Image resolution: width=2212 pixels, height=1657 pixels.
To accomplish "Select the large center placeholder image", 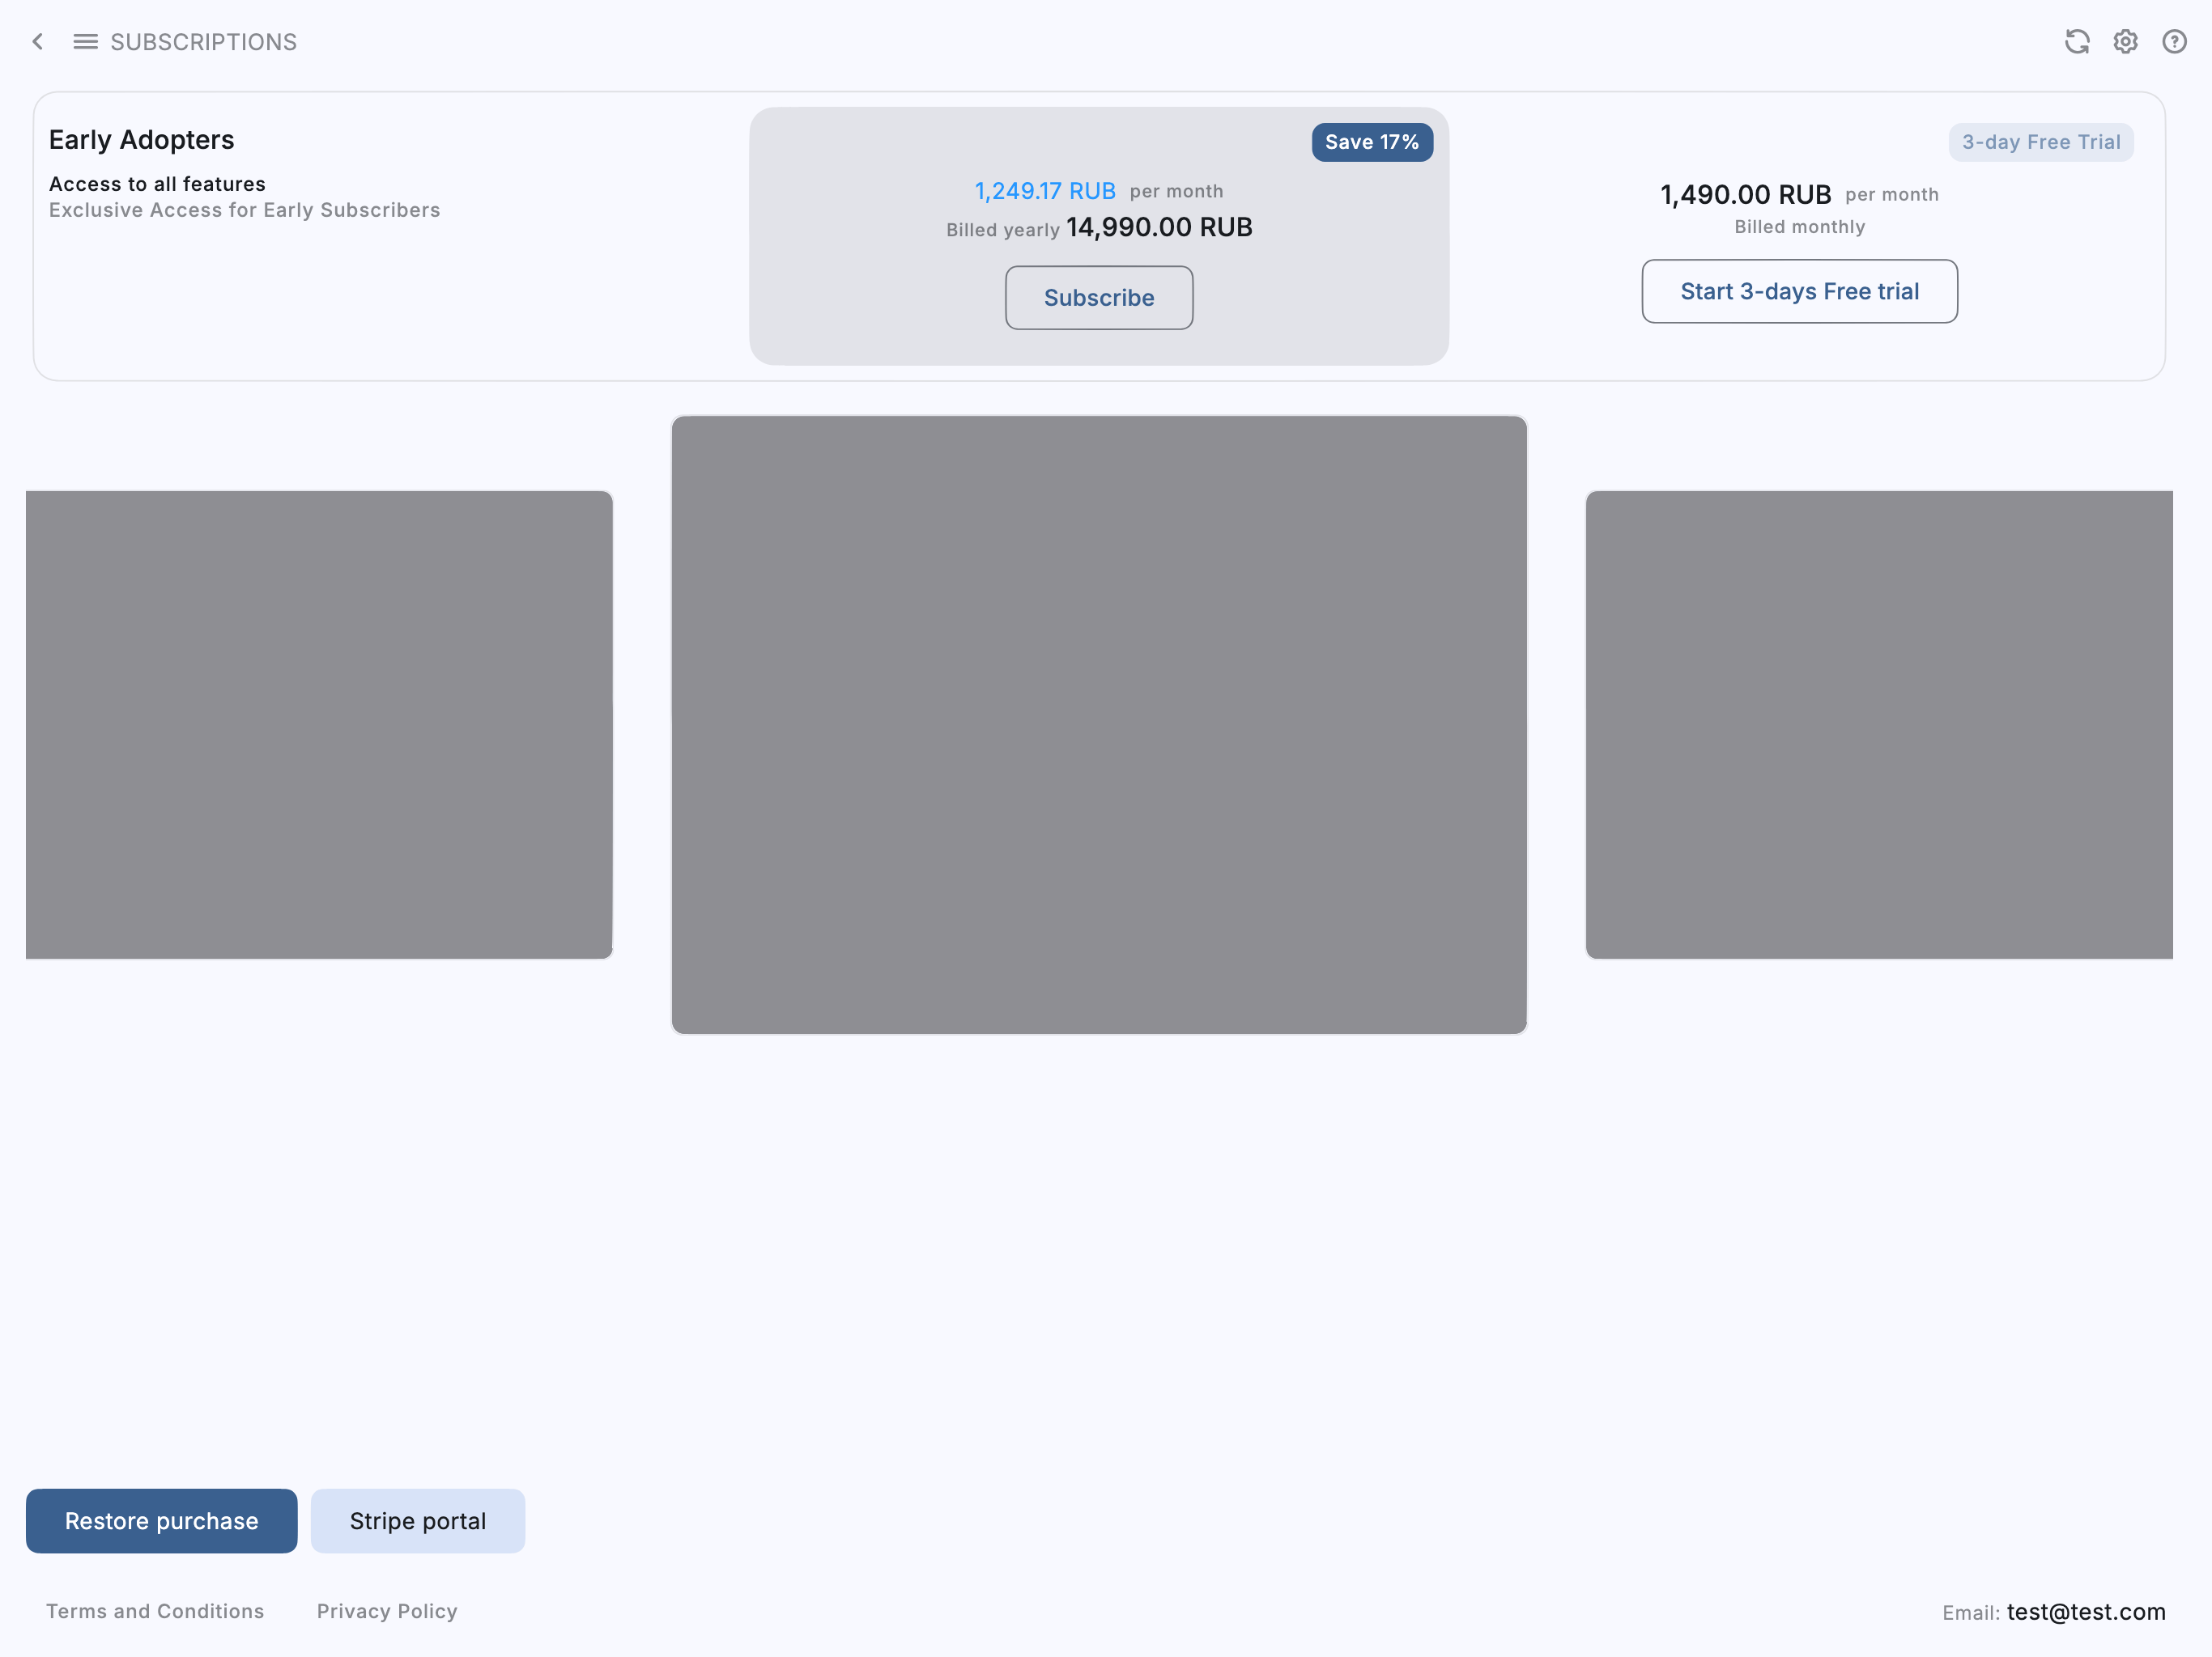I will [1099, 725].
